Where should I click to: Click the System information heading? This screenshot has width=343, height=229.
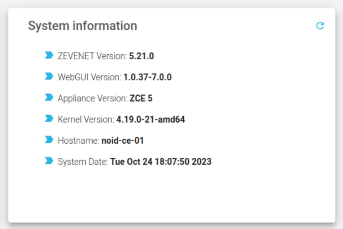tap(82, 26)
